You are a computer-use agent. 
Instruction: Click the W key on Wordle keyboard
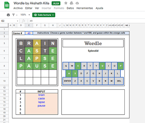point(72,66)
